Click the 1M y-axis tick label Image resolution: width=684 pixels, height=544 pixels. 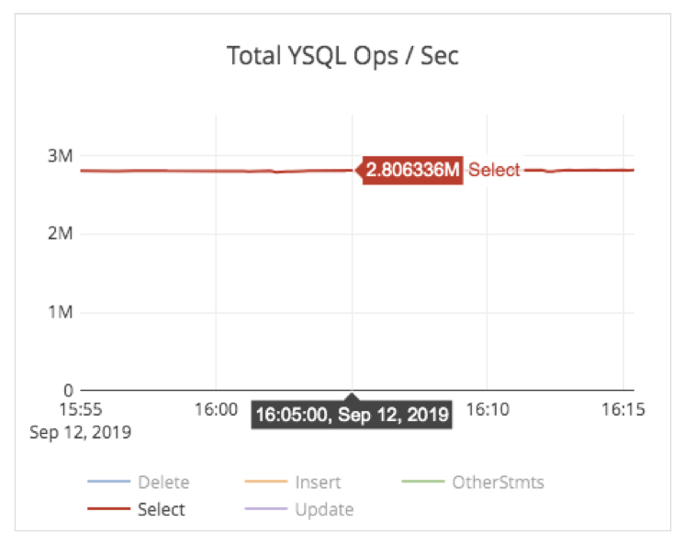click(x=60, y=312)
